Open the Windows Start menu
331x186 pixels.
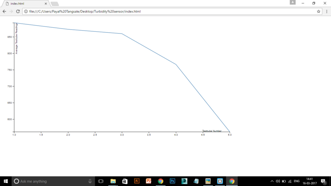pyautogui.click(x=6, y=181)
